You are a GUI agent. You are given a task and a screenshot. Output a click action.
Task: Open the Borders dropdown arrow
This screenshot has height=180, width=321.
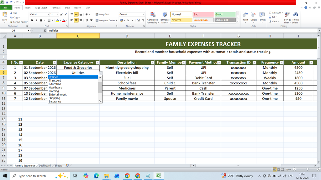(x=52, y=20)
